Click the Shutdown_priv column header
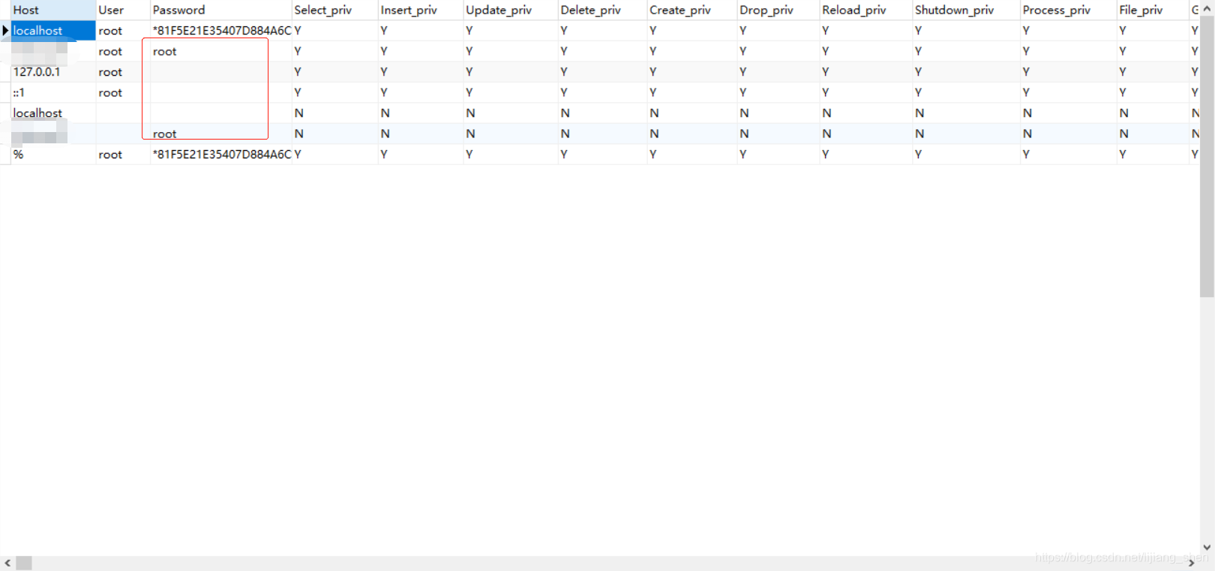The height and width of the screenshot is (571, 1215). 966,10
